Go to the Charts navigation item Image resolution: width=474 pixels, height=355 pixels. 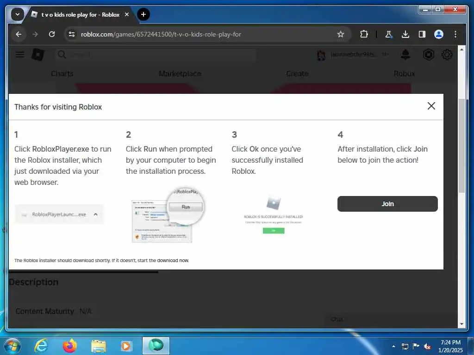click(62, 73)
